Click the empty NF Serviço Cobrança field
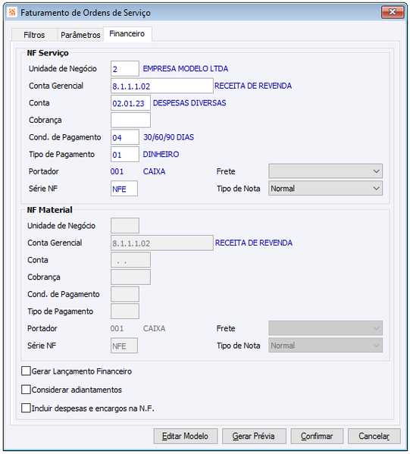This screenshot has height=454, width=410. [x=130, y=120]
